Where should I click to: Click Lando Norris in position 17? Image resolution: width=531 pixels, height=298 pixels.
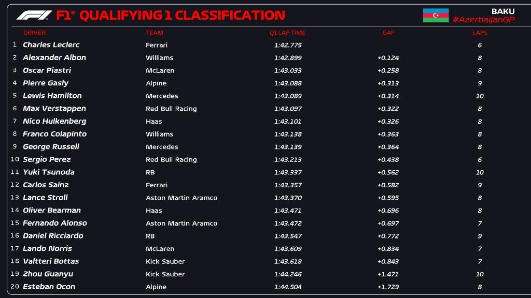pos(47,248)
